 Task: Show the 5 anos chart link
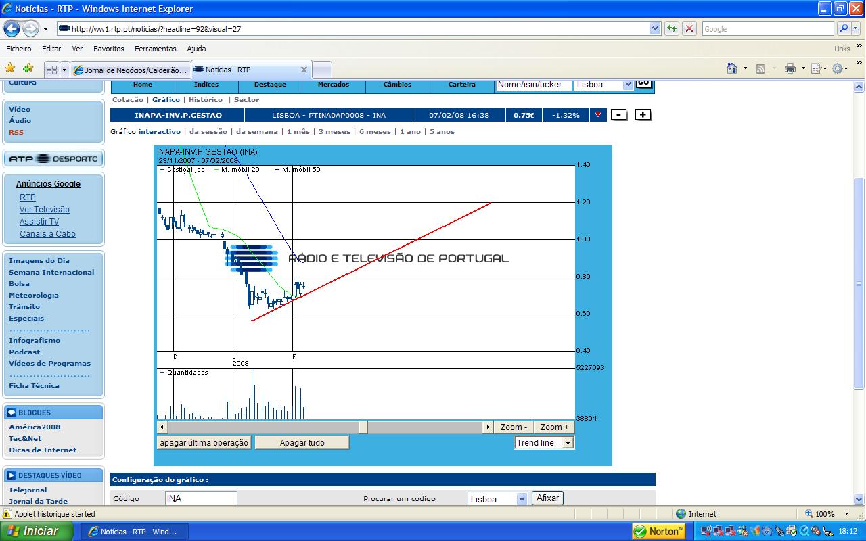pos(442,132)
